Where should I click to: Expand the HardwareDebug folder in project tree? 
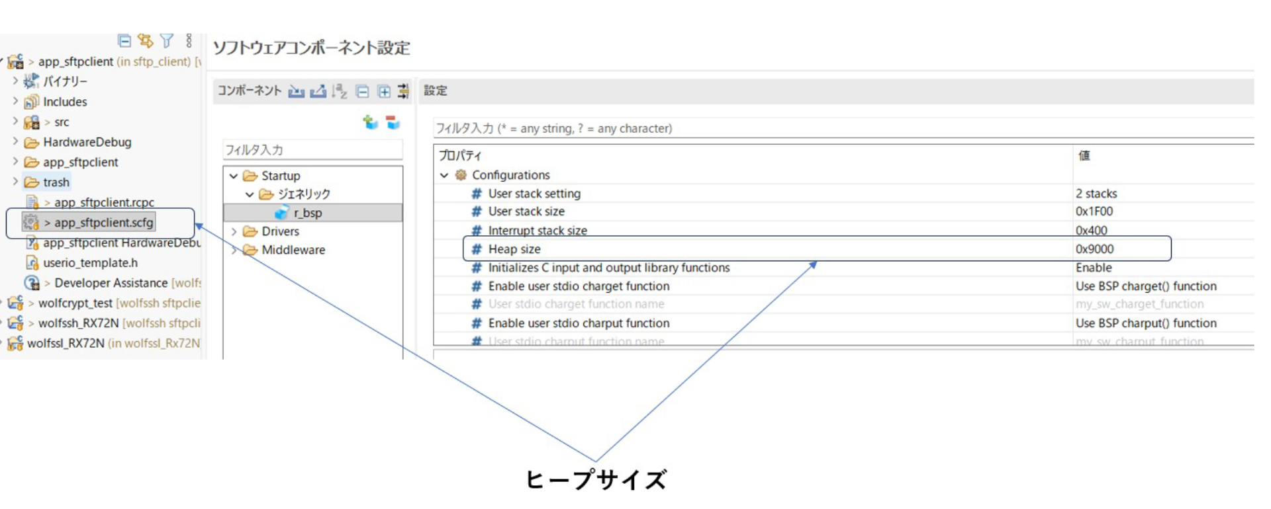(15, 141)
